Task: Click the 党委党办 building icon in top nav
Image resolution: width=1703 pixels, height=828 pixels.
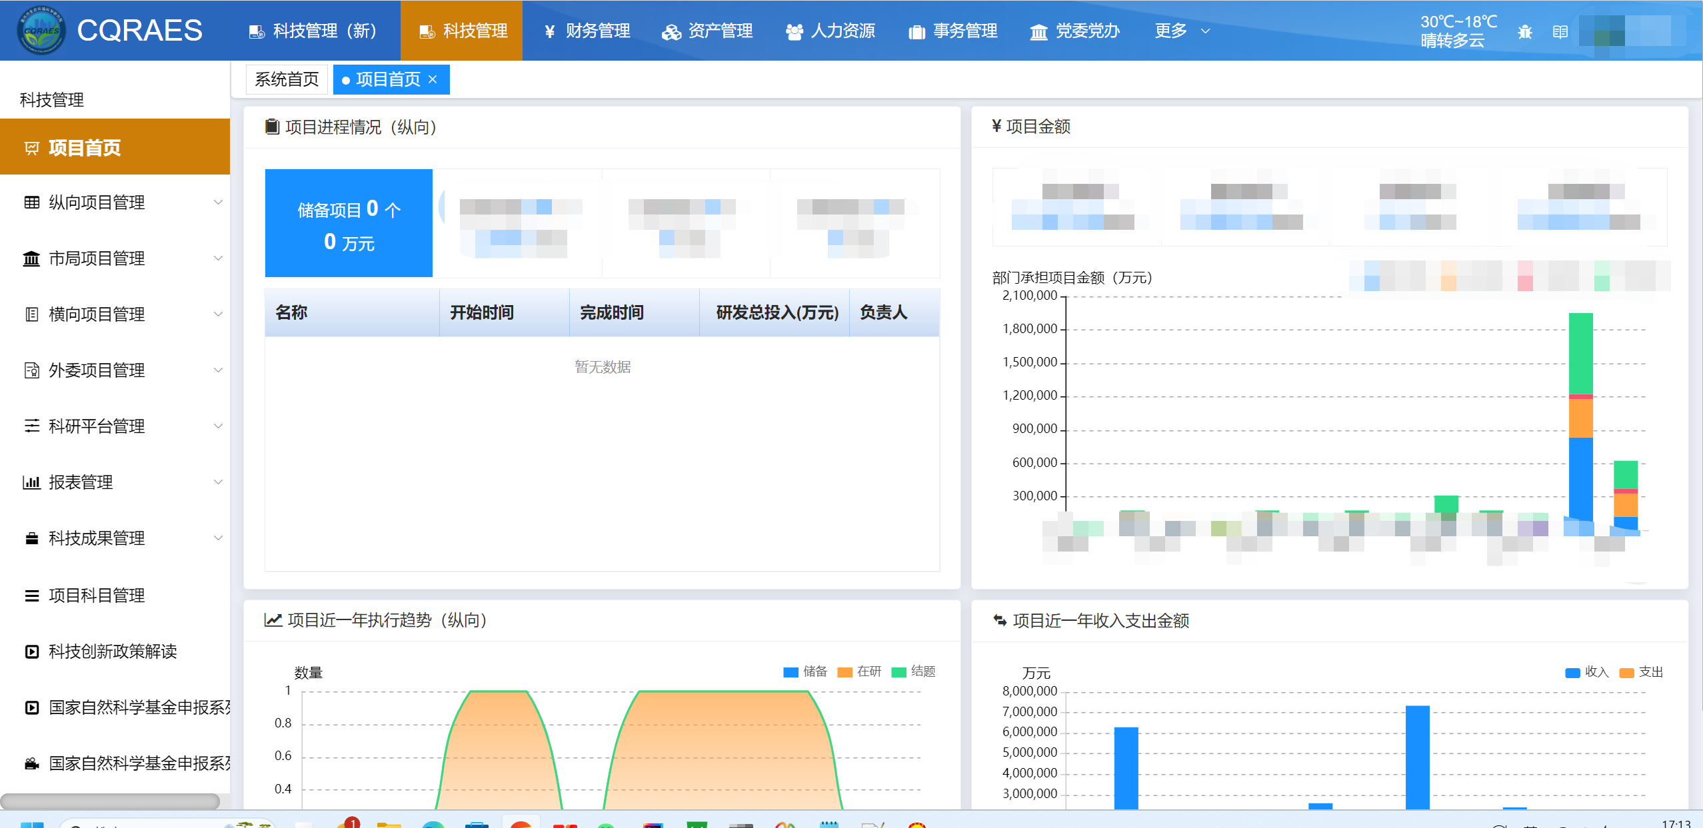Action: click(x=1038, y=31)
